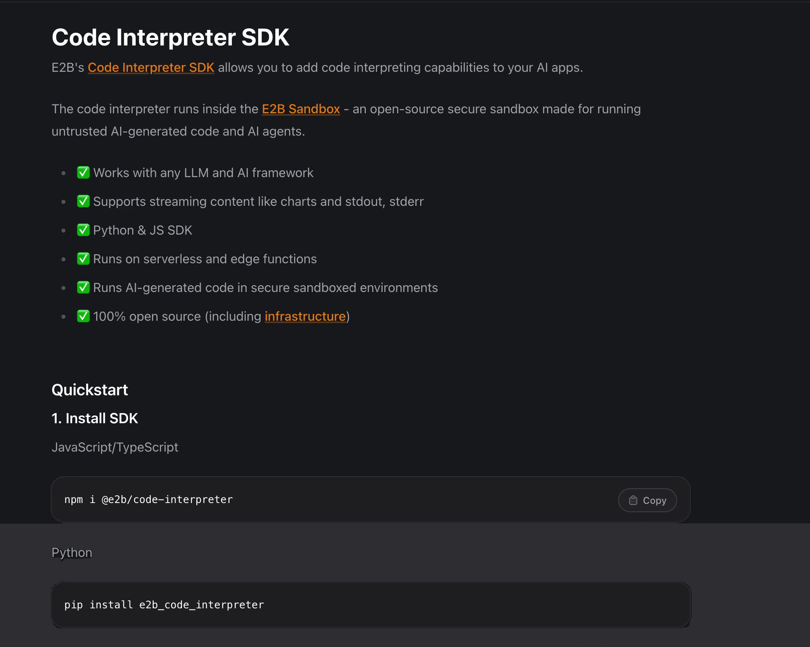The width and height of the screenshot is (810, 647).
Task: Open the Code Interpreter SDK link
Action: click(151, 67)
